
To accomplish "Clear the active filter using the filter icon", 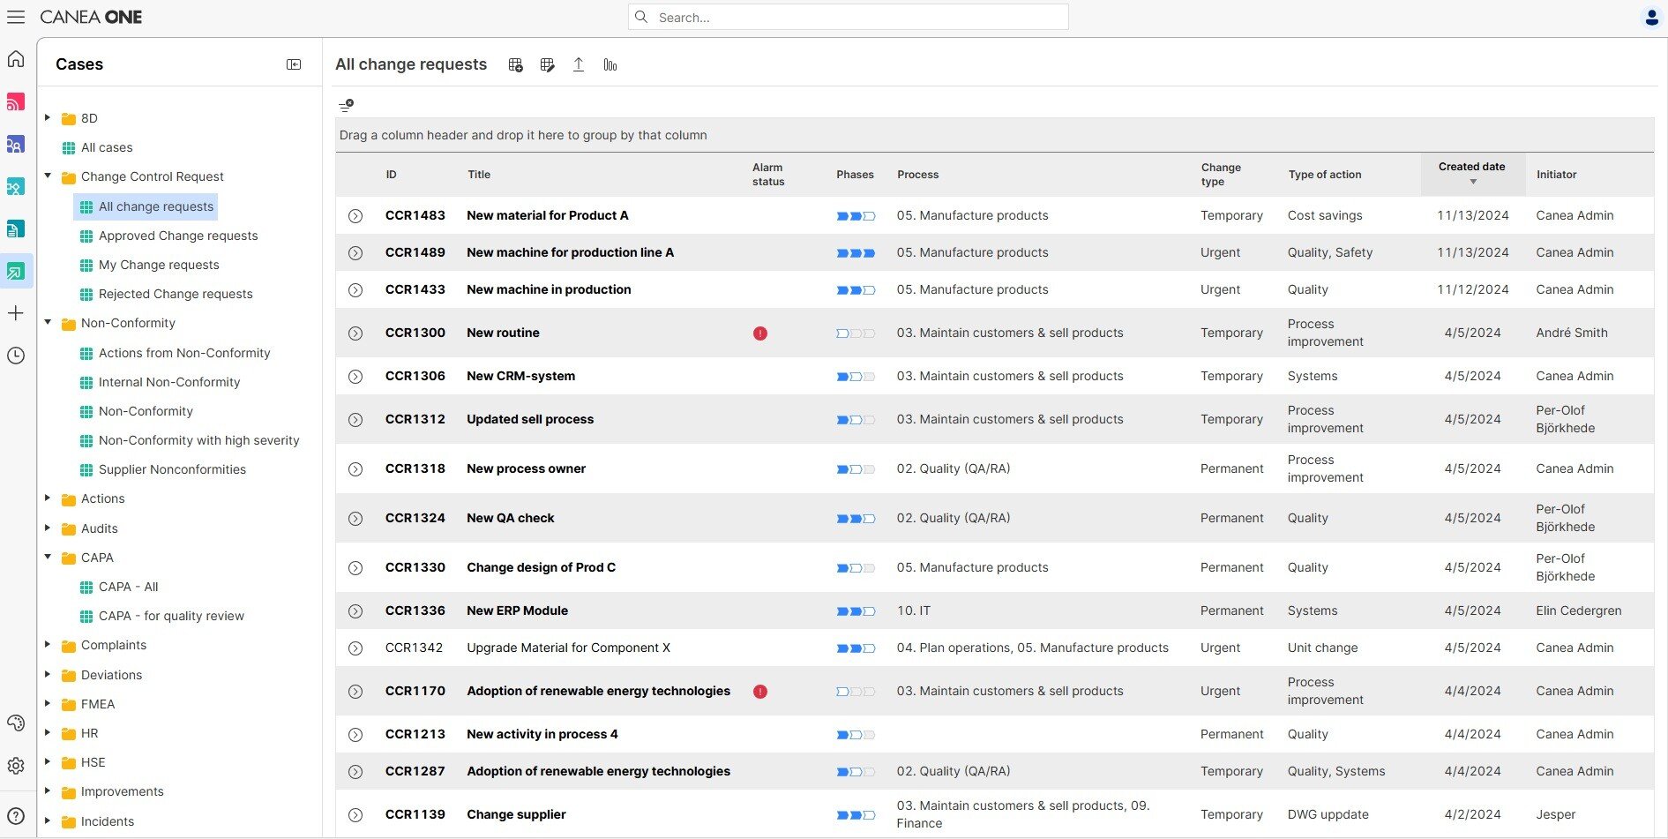I will pos(346,105).
